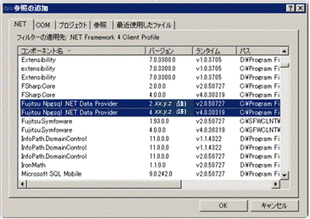
Task: Click the scroll down arrow in list
Action: pyautogui.click(x=284, y=175)
